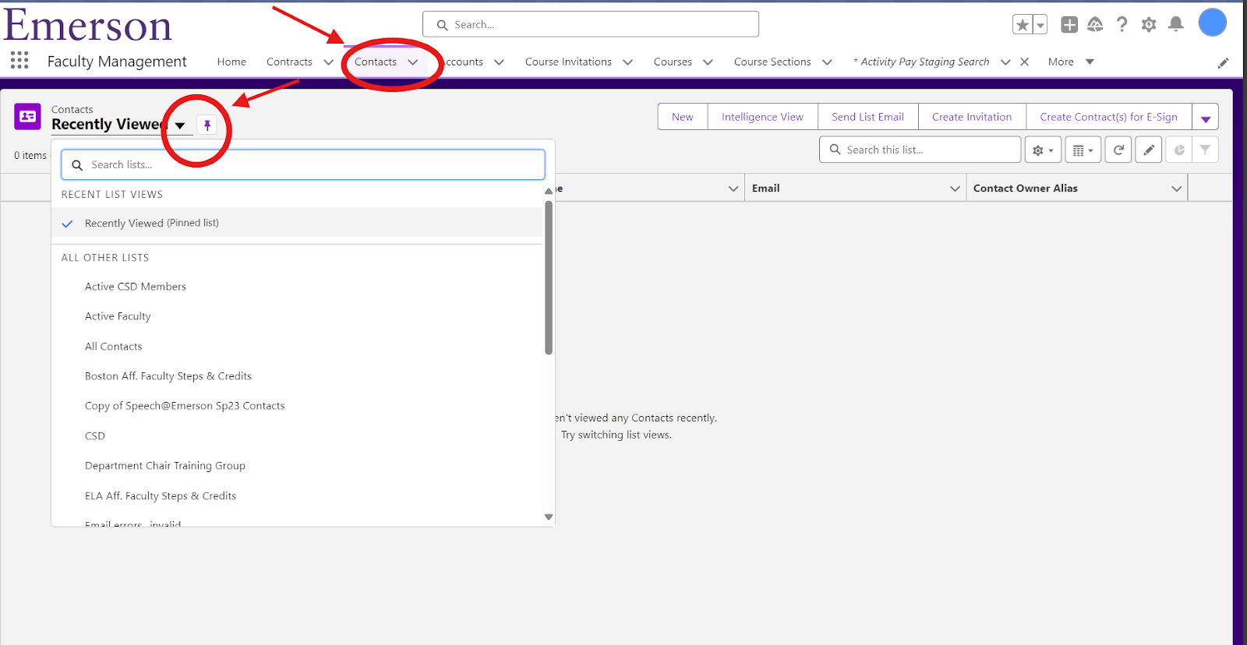The height and width of the screenshot is (645, 1247).
Task: Expand the Course Sections dropdown chevron
Action: point(827,62)
